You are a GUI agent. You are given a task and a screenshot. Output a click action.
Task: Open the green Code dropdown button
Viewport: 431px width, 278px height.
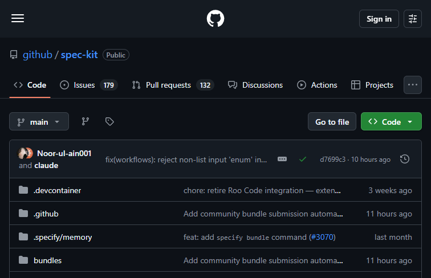(391, 121)
